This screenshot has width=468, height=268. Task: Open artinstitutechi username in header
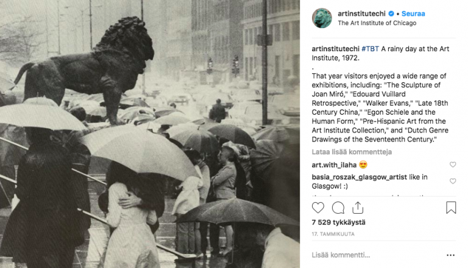[361, 14]
